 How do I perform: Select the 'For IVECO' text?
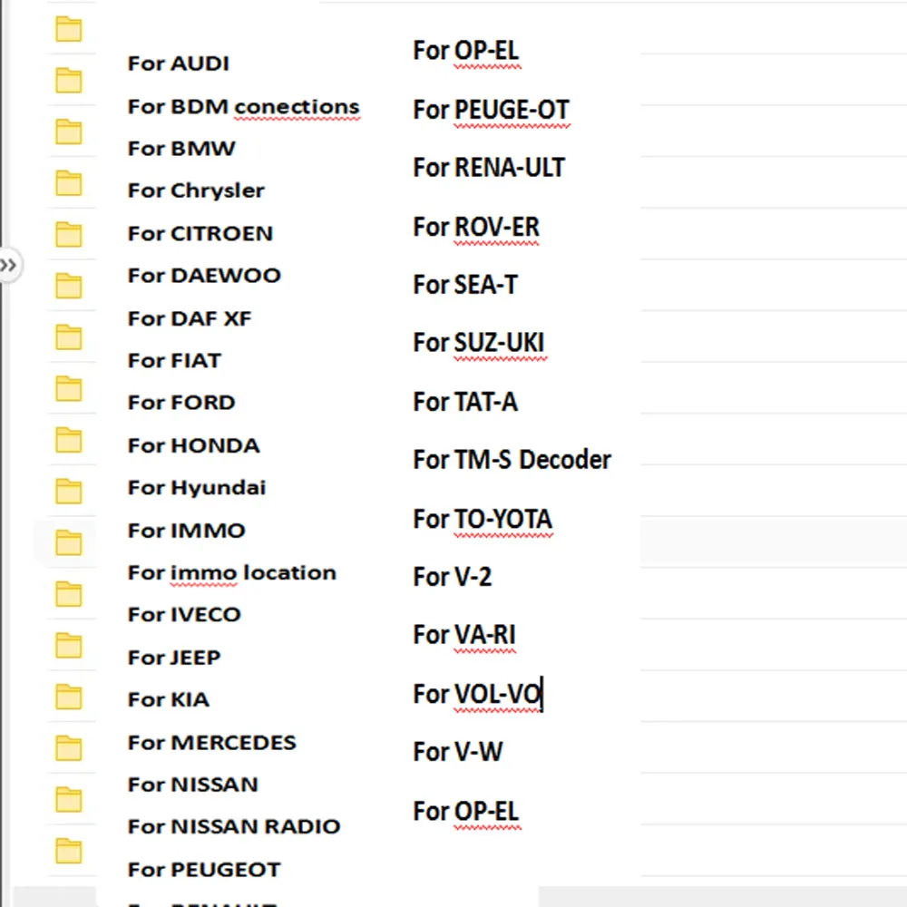(x=184, y=615)
